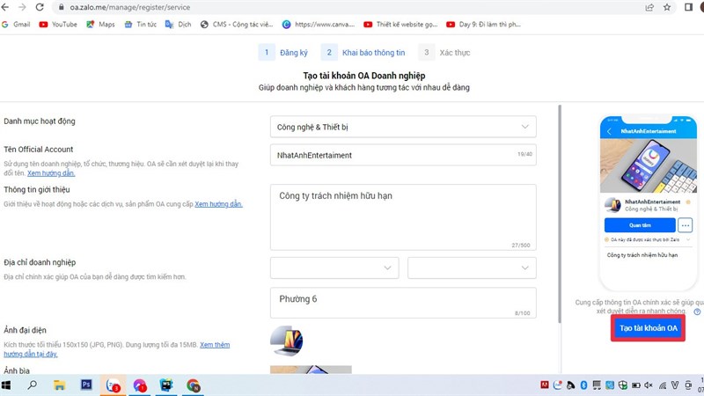Screen dimensions: 704x396
Task: Open File Explorer from taskbar
Action: click(59, 385)
